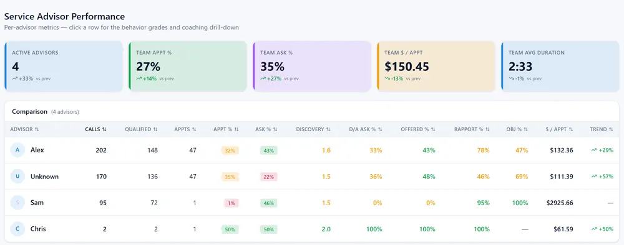The width and height of the screenshot is (624, 245).
Task: Click Alex's $132.36 per appointment value
Action: pyautogui.click(x=561, y=150)
